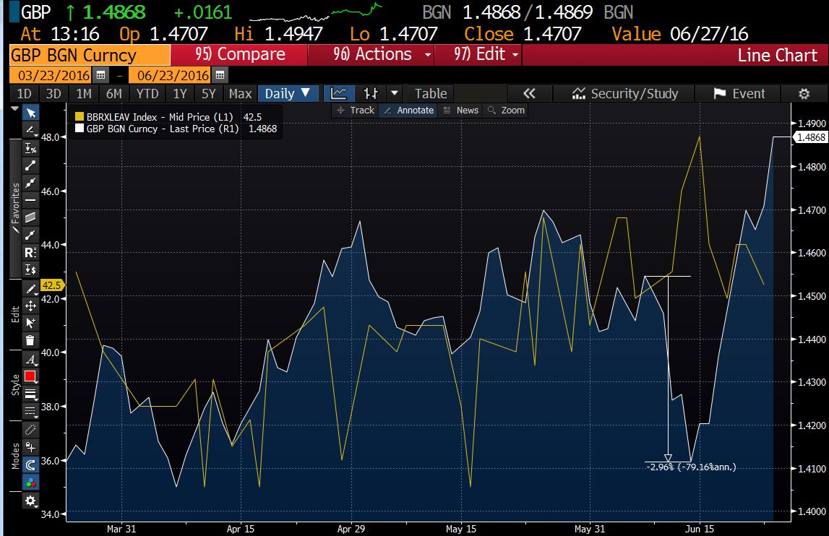Open chart settings gear at top right
This screenshot has height=536, width=829.
click(x=804, y=94)
